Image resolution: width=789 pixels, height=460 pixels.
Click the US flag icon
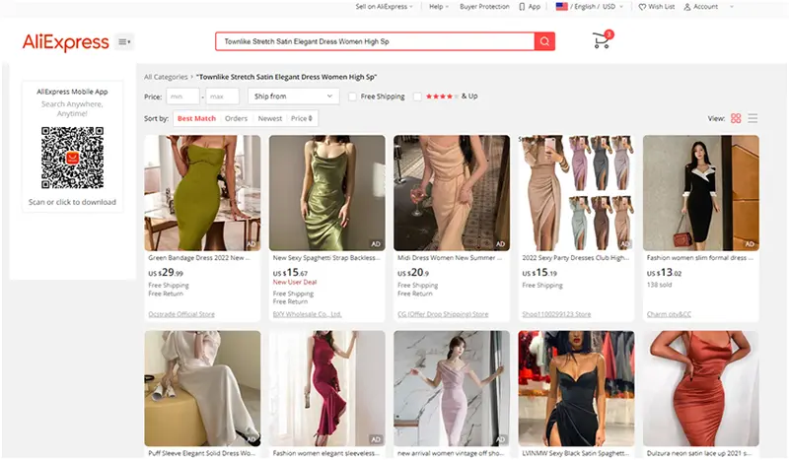[x=561, y=7]
